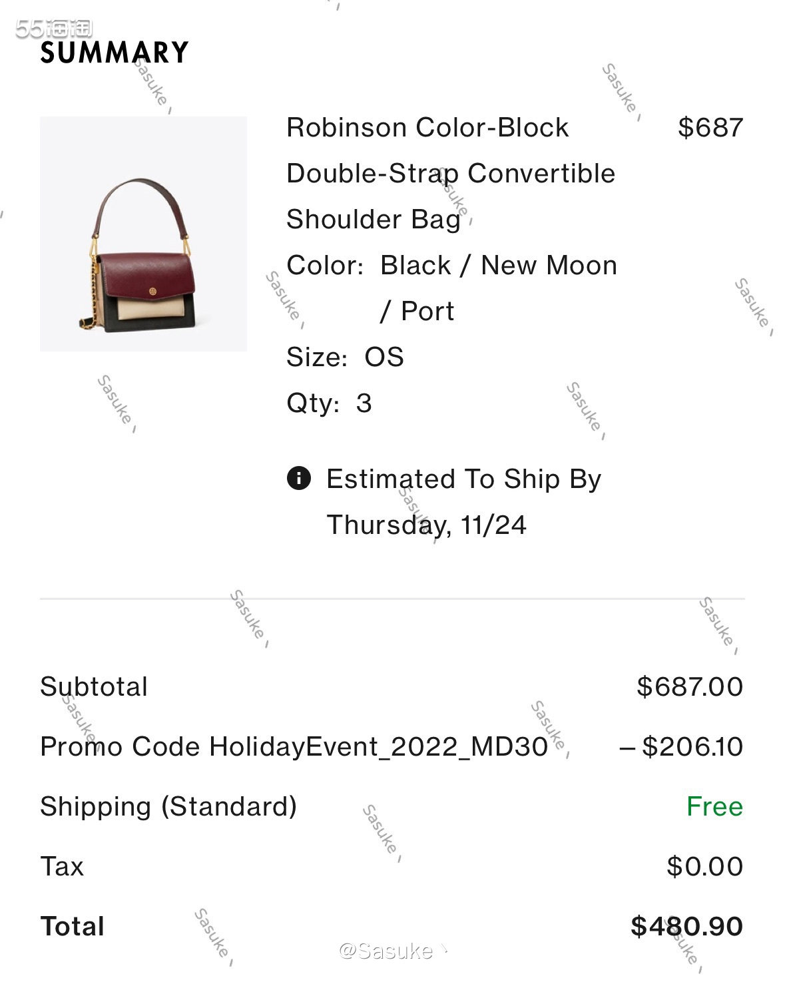The width and height of the screenshot is (785, 982).
Task: Click the green Free shipping text
Action: click(714, 806)
